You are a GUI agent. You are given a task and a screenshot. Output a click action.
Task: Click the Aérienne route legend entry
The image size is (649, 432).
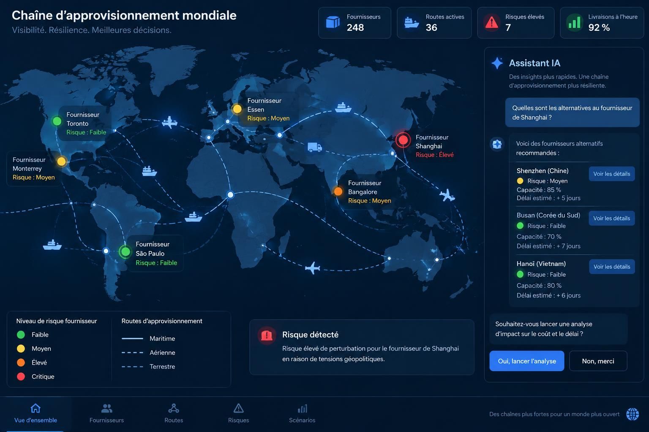[148, 352]
